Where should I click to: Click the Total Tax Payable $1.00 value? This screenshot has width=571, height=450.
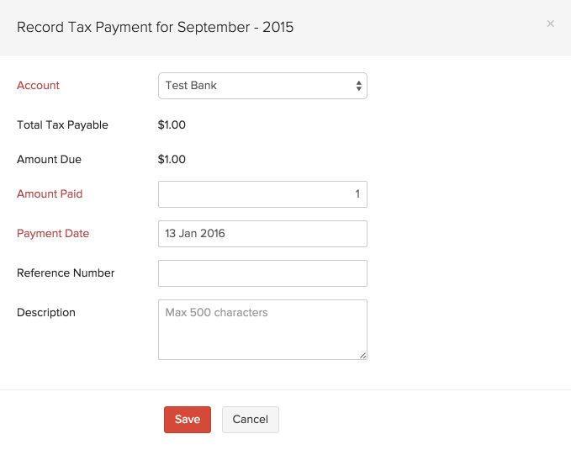click(x=172, y=125)
